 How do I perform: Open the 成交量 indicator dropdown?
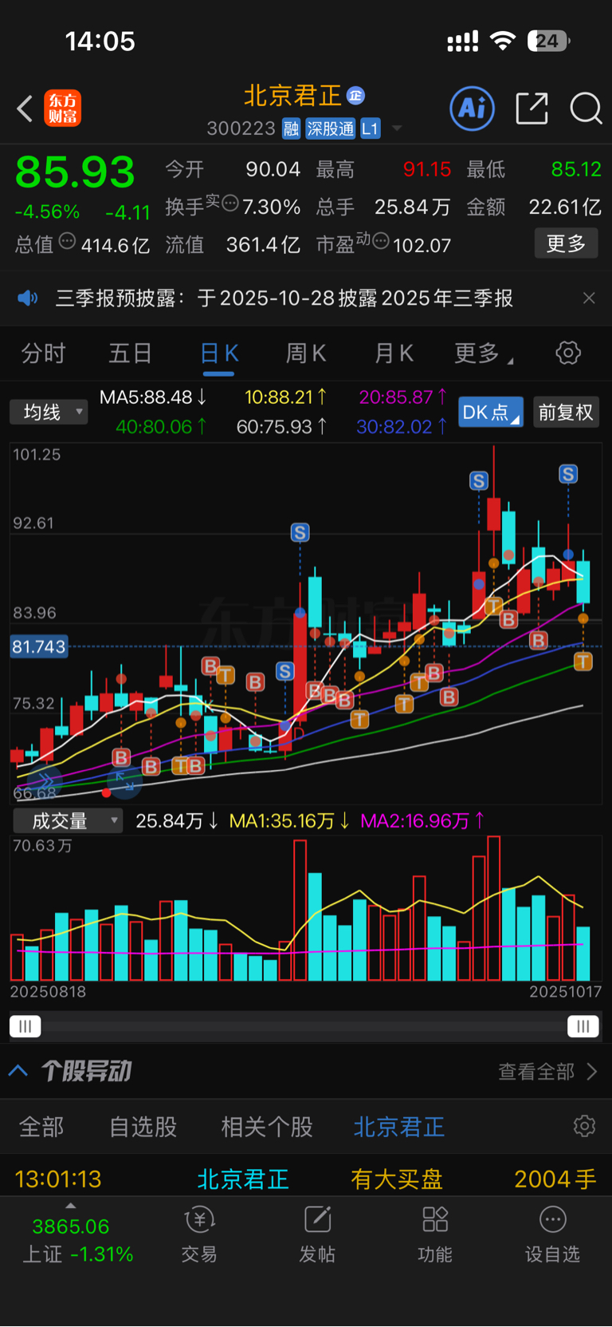tap(68, 821)
